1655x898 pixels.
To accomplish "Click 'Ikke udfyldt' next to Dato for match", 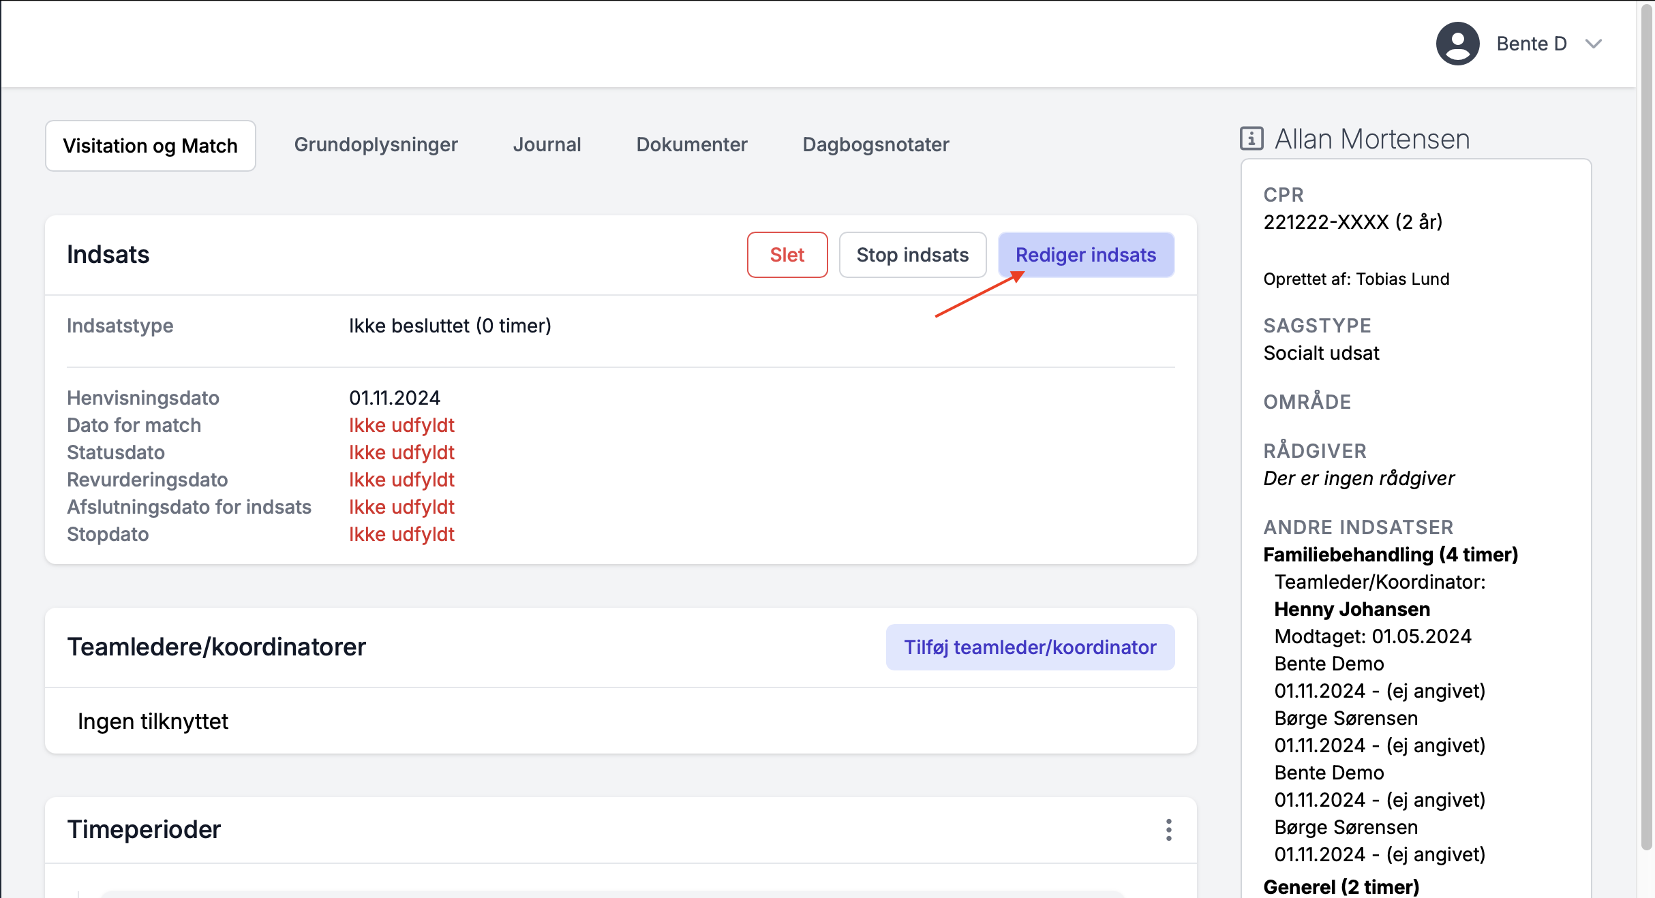I will (401, 425).
